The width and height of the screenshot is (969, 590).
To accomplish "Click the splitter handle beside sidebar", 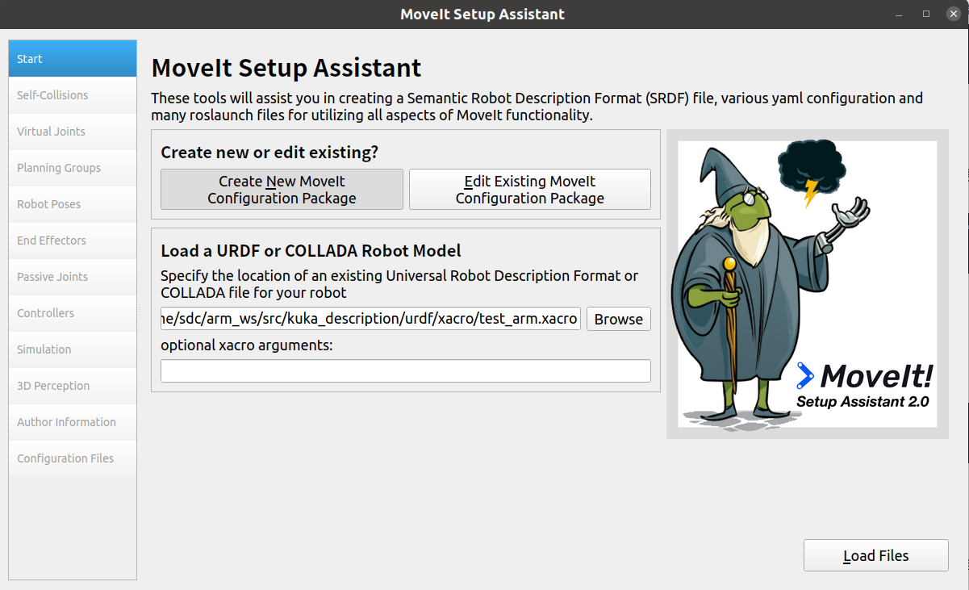I will point(141,310).
